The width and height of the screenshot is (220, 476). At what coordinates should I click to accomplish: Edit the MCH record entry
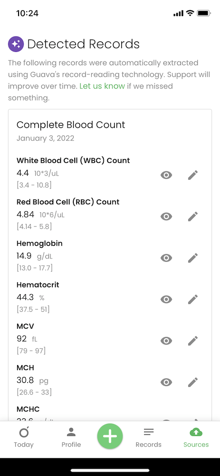193,382
